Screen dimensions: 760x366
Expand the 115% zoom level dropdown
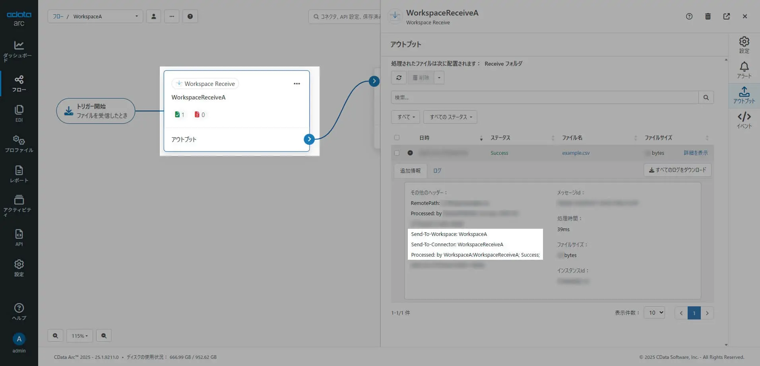(x=79, y=336)
